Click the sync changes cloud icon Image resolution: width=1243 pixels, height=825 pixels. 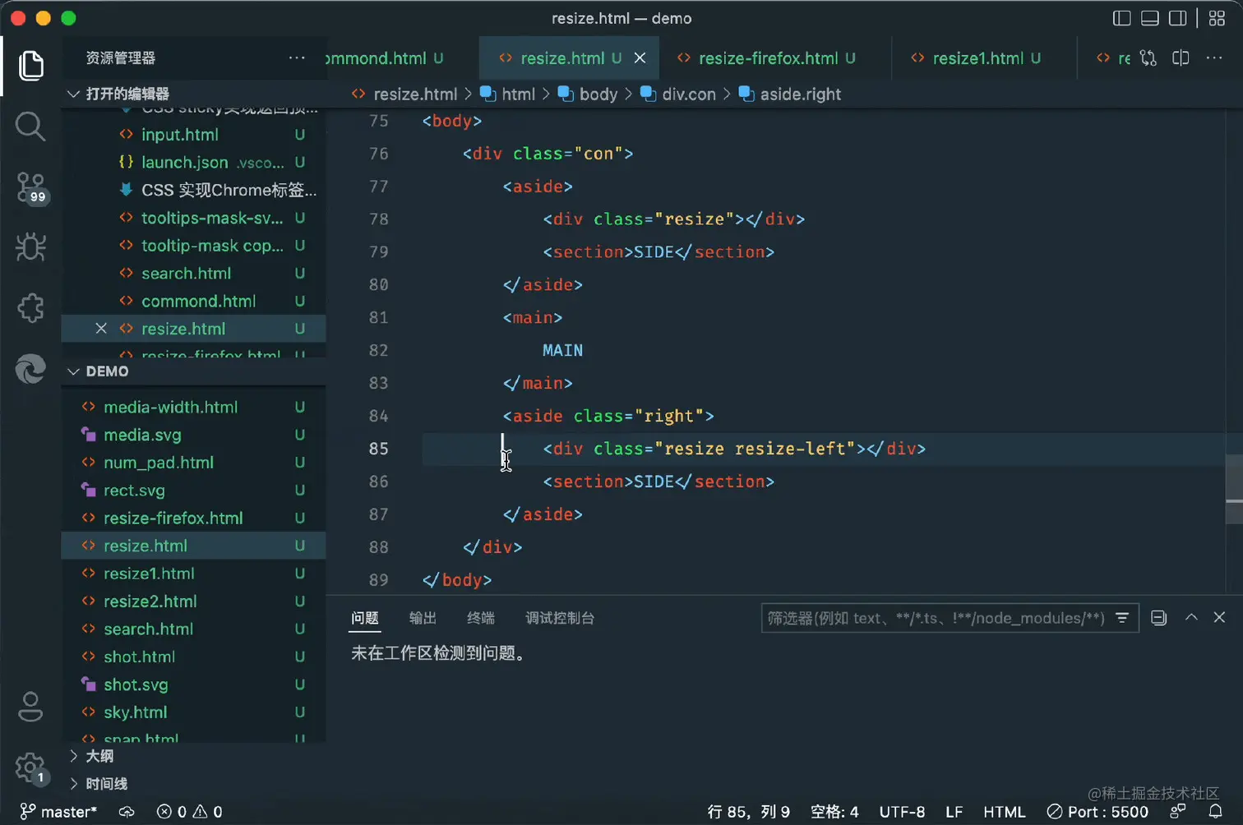pyautogui.click(x=127, y=812)
